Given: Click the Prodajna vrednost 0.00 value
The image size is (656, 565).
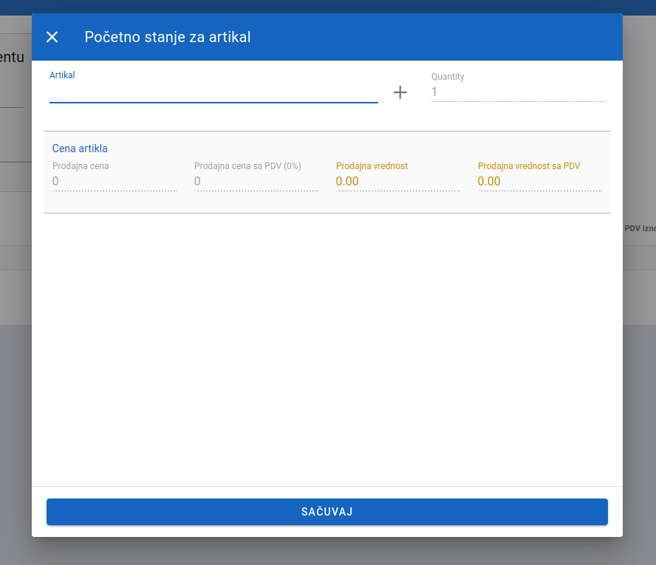Looking at the screenshot, I should tap(397, 182).
